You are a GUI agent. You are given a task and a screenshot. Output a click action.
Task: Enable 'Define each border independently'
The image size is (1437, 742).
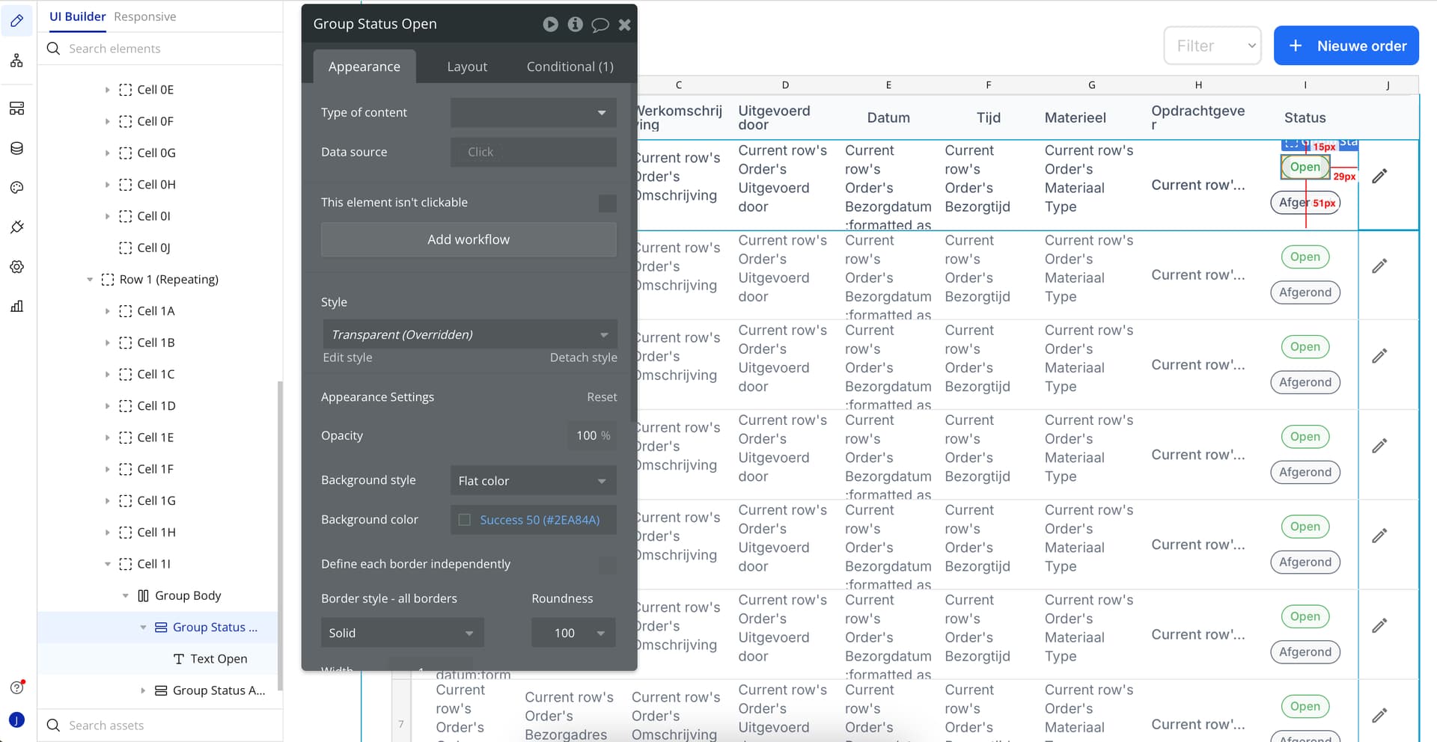[607, 566]
